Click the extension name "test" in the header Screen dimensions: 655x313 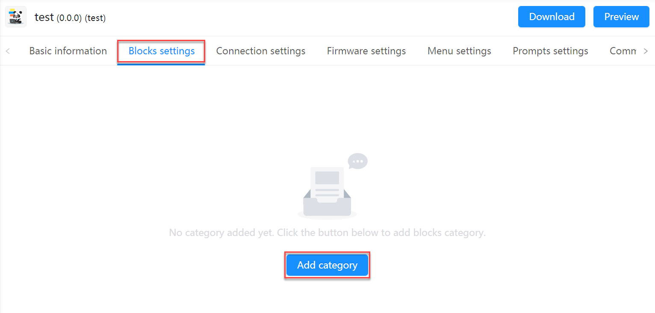[44, 17]
